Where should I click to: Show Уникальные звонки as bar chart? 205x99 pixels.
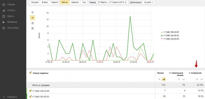183,79
